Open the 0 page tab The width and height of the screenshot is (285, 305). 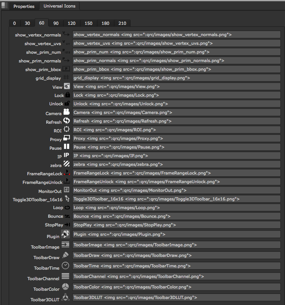pyautogui.click(x=14, y=23)
